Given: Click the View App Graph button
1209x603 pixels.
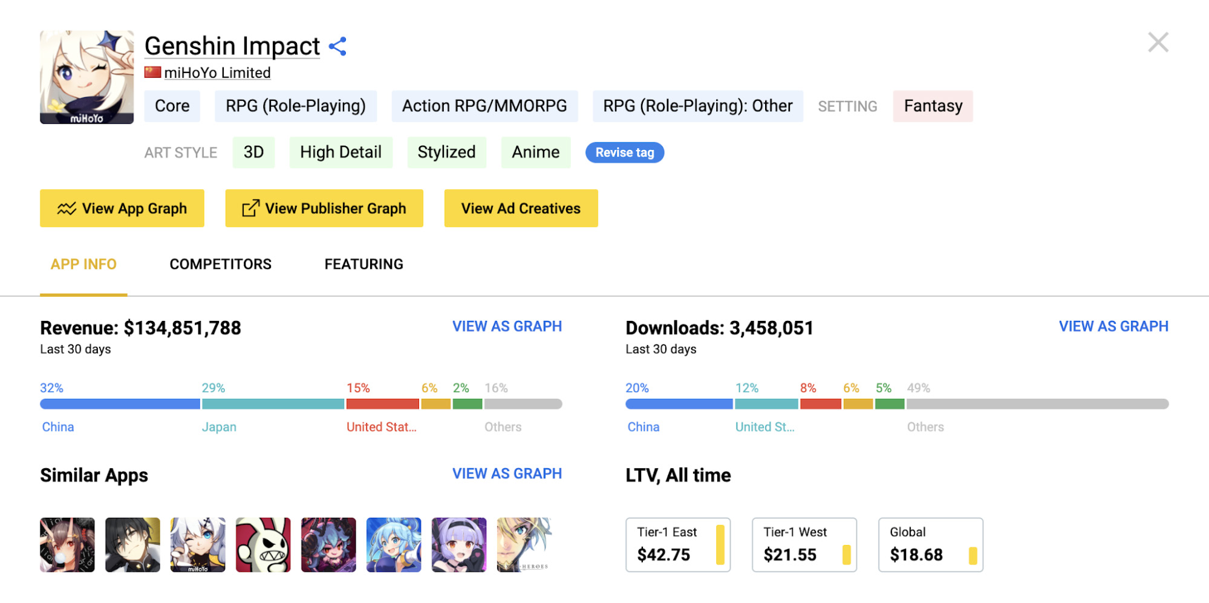Looking at the screenshot, I should (122, 208).
